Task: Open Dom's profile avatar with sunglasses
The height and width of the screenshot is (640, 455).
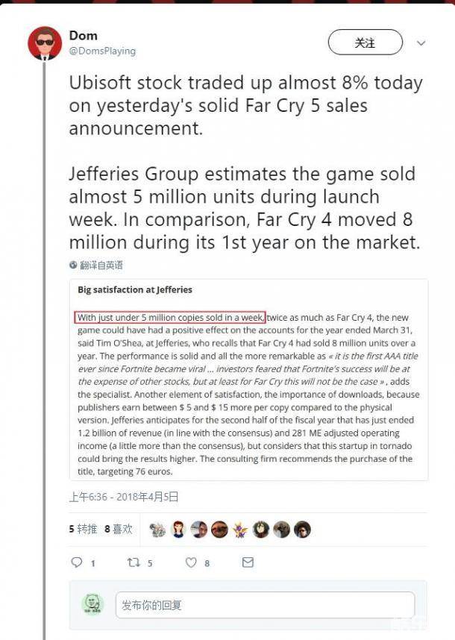Action: click(45, 43)
